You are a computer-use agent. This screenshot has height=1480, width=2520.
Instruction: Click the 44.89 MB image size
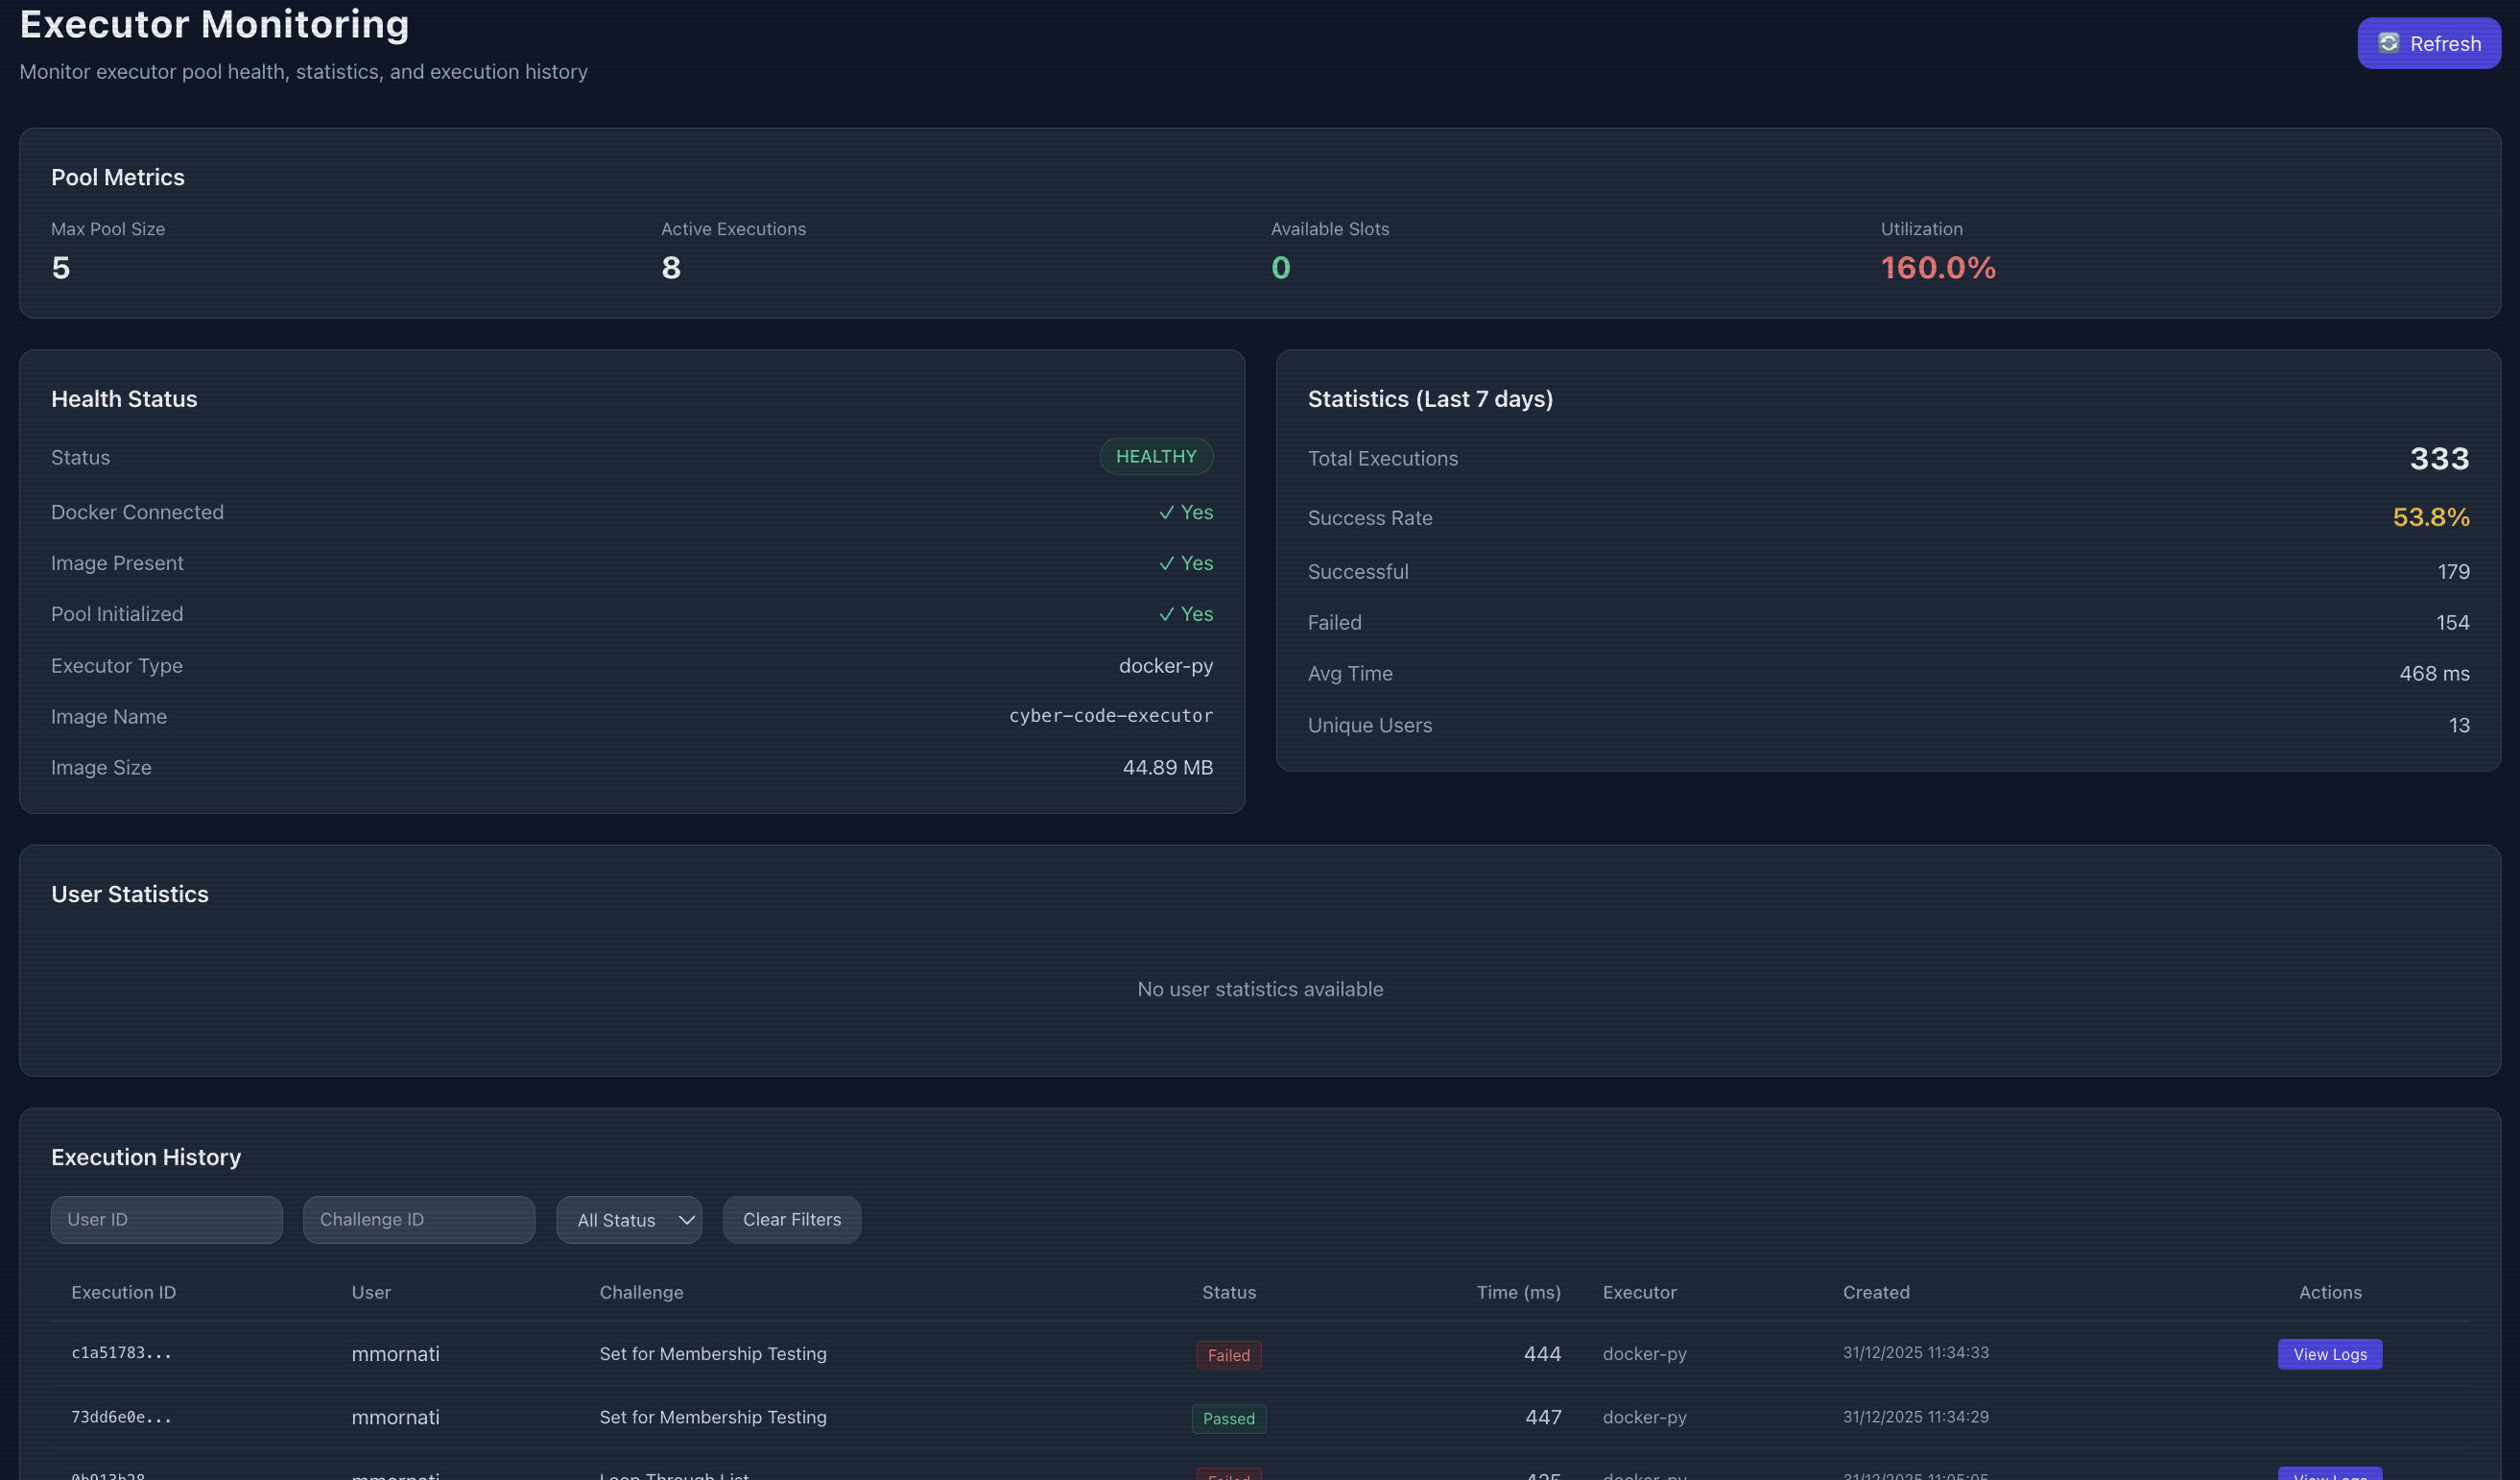[1167, 767]
